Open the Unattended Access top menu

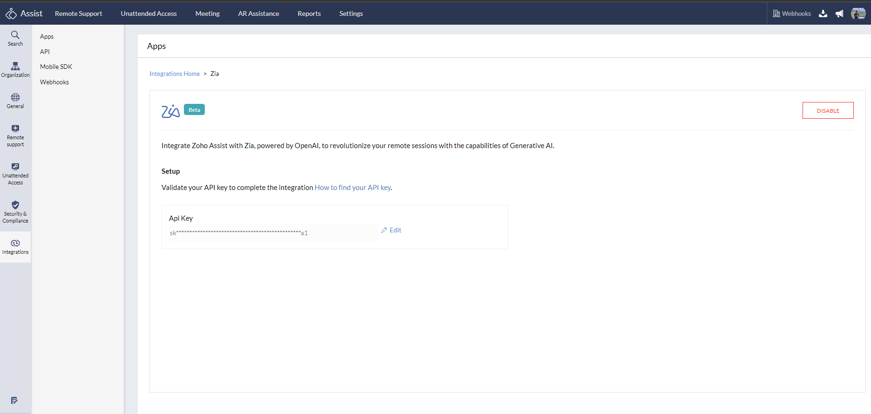[x=149, y=14]
